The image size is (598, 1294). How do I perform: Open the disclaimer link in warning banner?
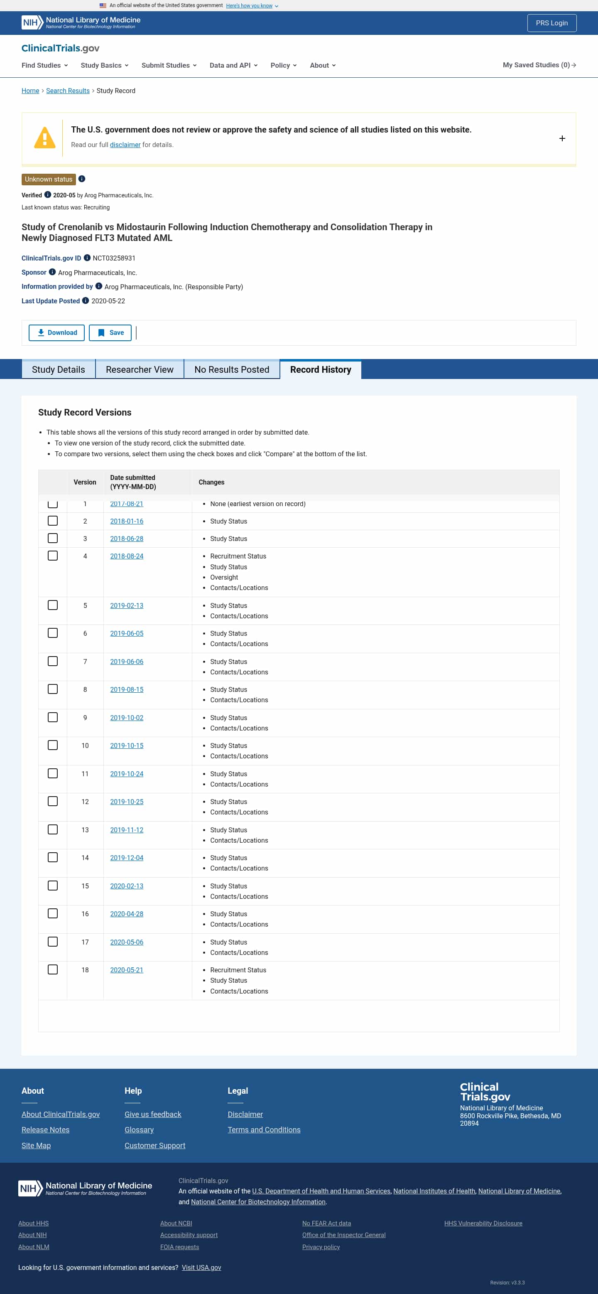[x=125, y=145]
